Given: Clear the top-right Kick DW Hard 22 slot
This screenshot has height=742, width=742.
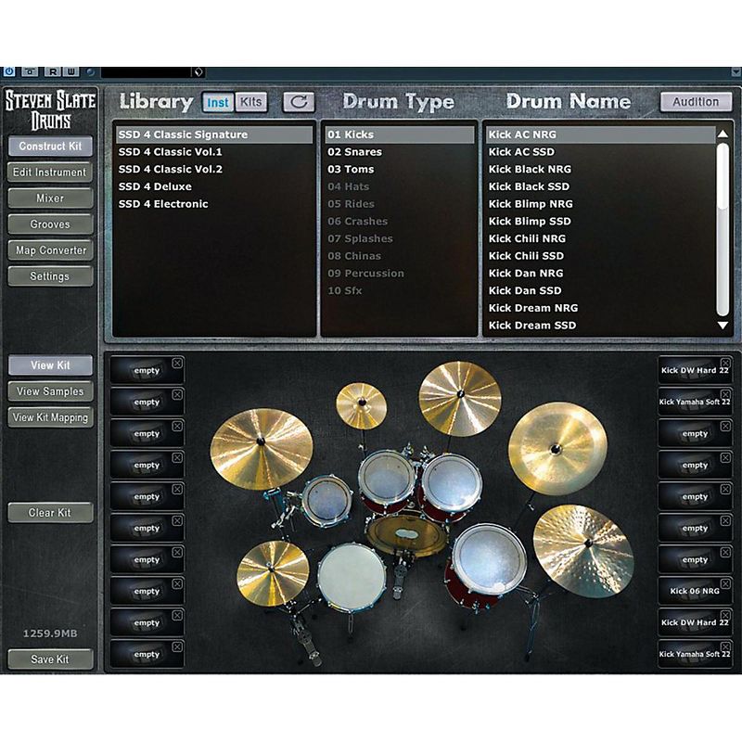Looking at the screenshot, I should coord(726,363).
